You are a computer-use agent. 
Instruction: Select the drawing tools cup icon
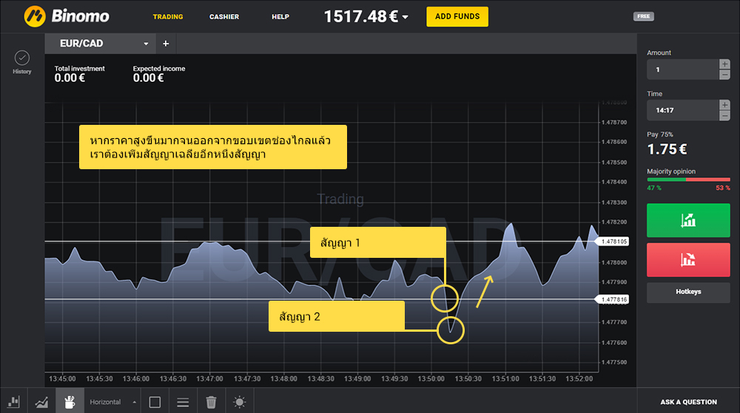[x=70, y=402]
